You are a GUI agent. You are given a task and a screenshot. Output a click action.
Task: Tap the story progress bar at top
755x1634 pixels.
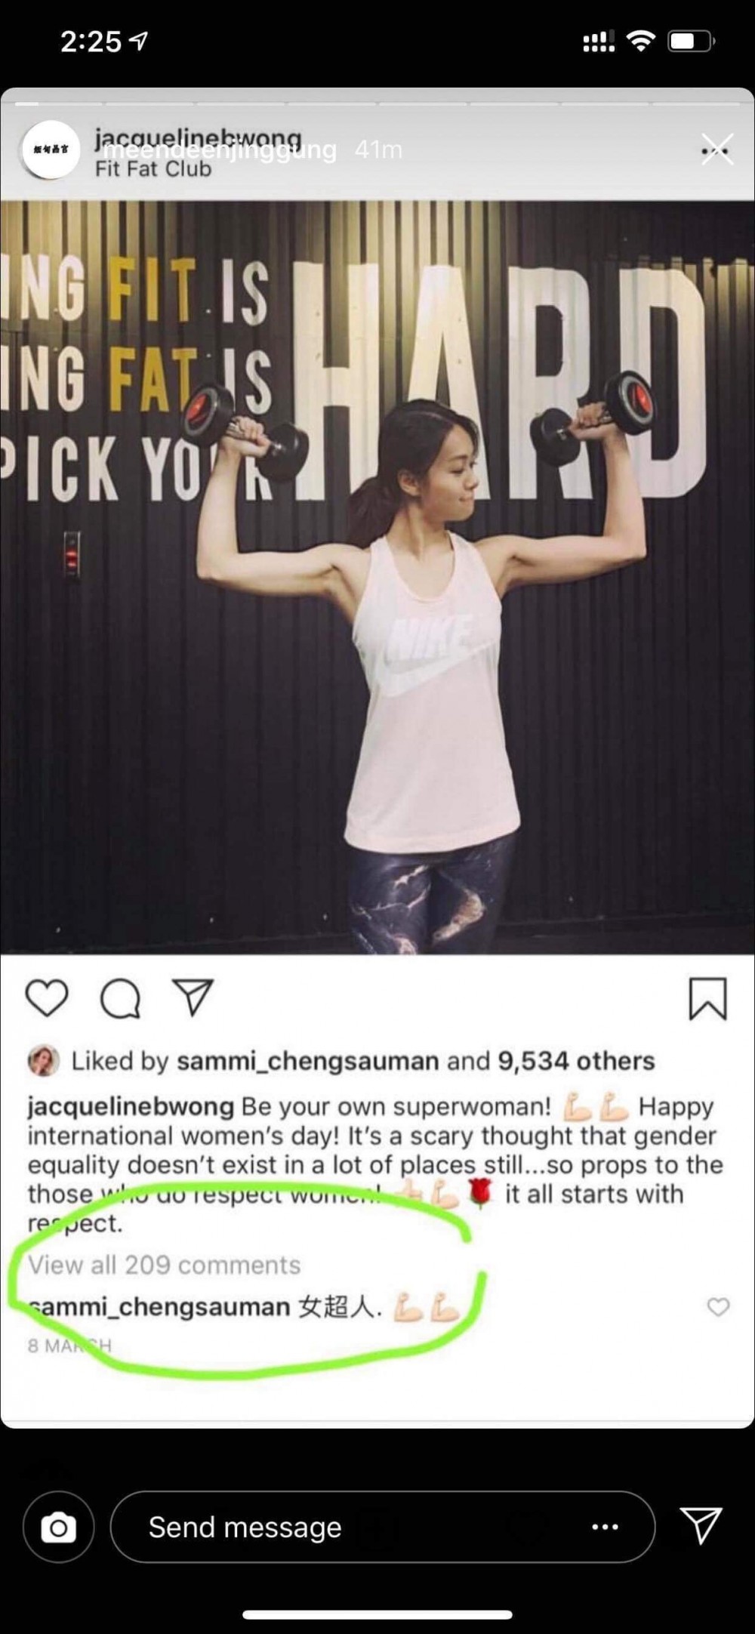click(x=377, y=103)
